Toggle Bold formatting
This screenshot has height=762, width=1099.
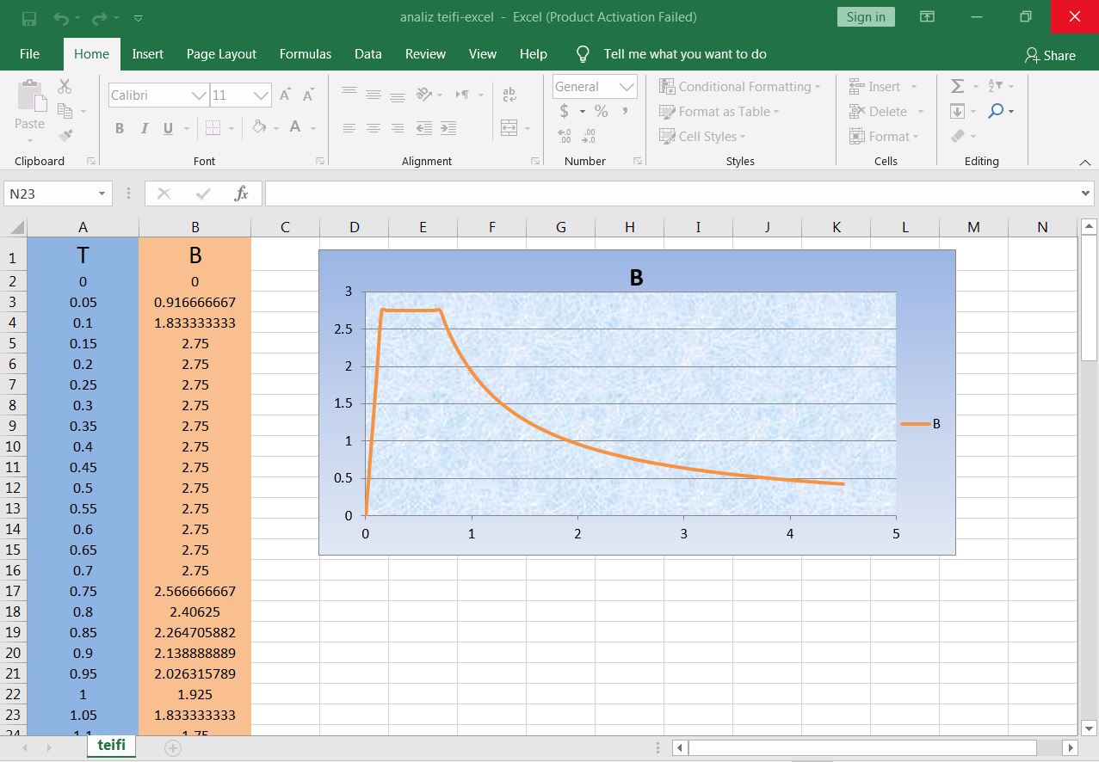(120, 128)
